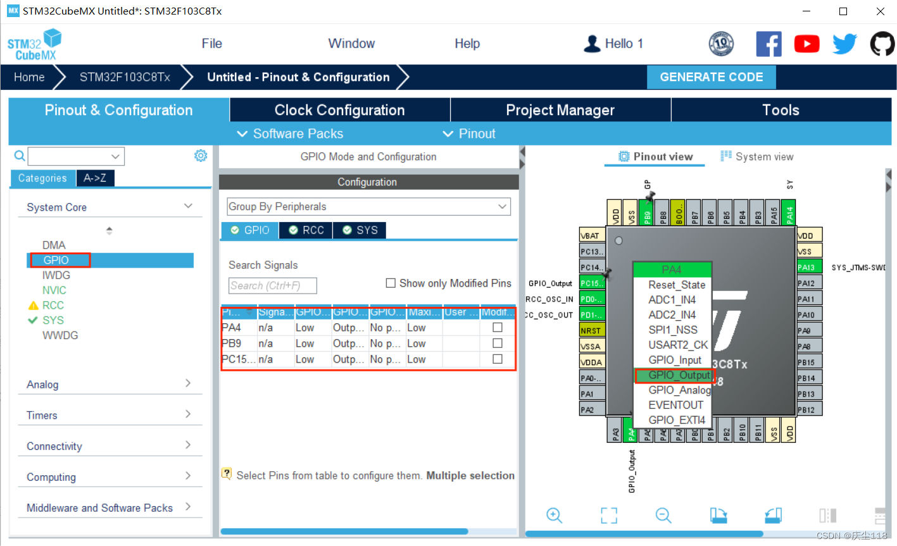Screen dimensions: 897x546
Task: Open the Software Packs dropdown menu
Action: pyautogui.click(x=290, y=133)
